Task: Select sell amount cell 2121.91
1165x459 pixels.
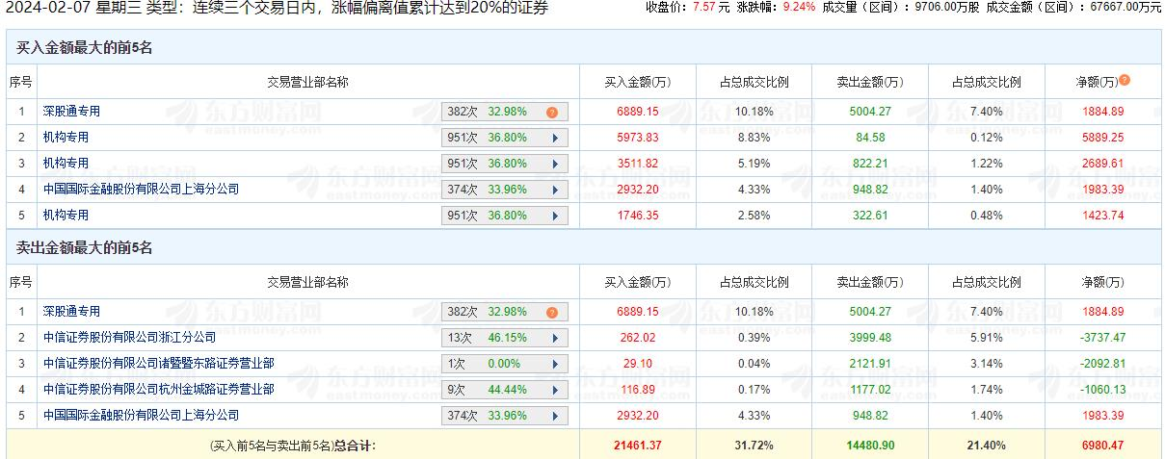Action: (x=869, y=364)
